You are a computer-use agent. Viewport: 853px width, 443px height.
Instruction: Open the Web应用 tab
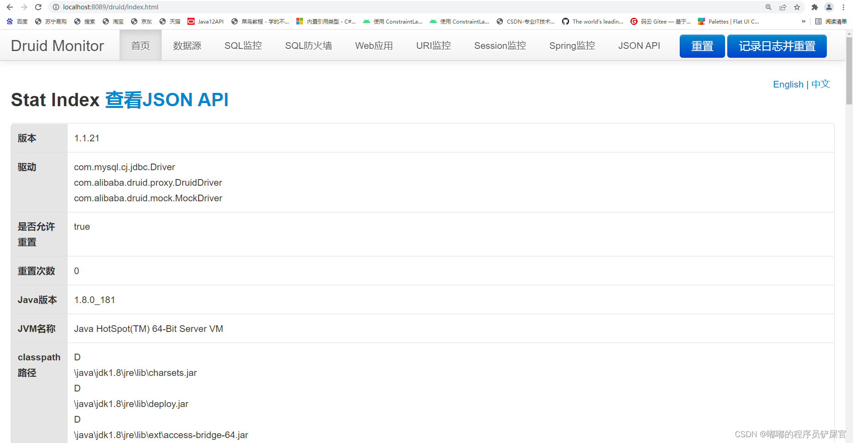[374, 45]
